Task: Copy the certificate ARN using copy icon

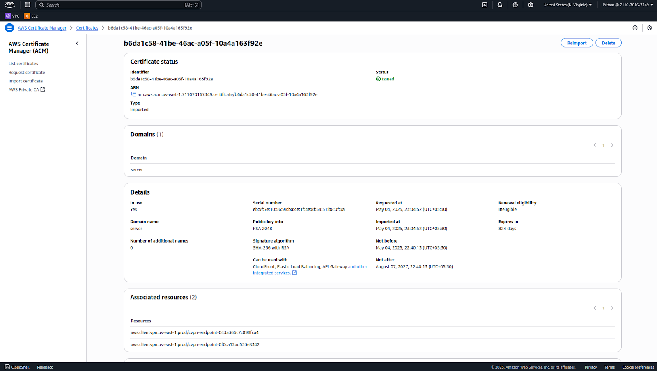Action: coord(134,94)
